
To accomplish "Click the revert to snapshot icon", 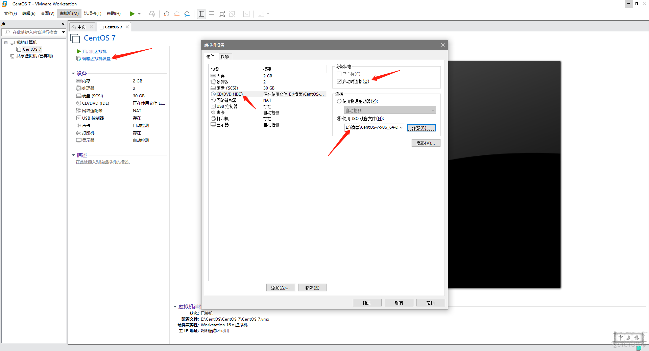I will 177,14.
